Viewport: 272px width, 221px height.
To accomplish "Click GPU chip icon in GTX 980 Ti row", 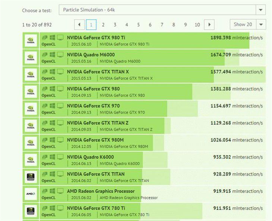I will [x=45, y=37].
